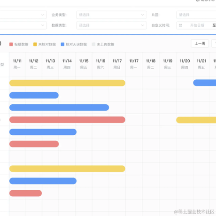This screenshot has height=216, width=216.
Task: Open the 数据类型 dropdown
Action: point(111,25)
